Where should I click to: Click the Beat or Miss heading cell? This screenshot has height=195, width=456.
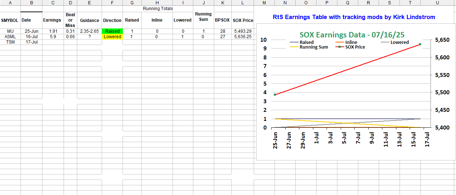coord(70,20)
